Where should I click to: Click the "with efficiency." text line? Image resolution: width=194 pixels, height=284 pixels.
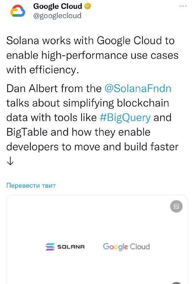coord(43,70)
